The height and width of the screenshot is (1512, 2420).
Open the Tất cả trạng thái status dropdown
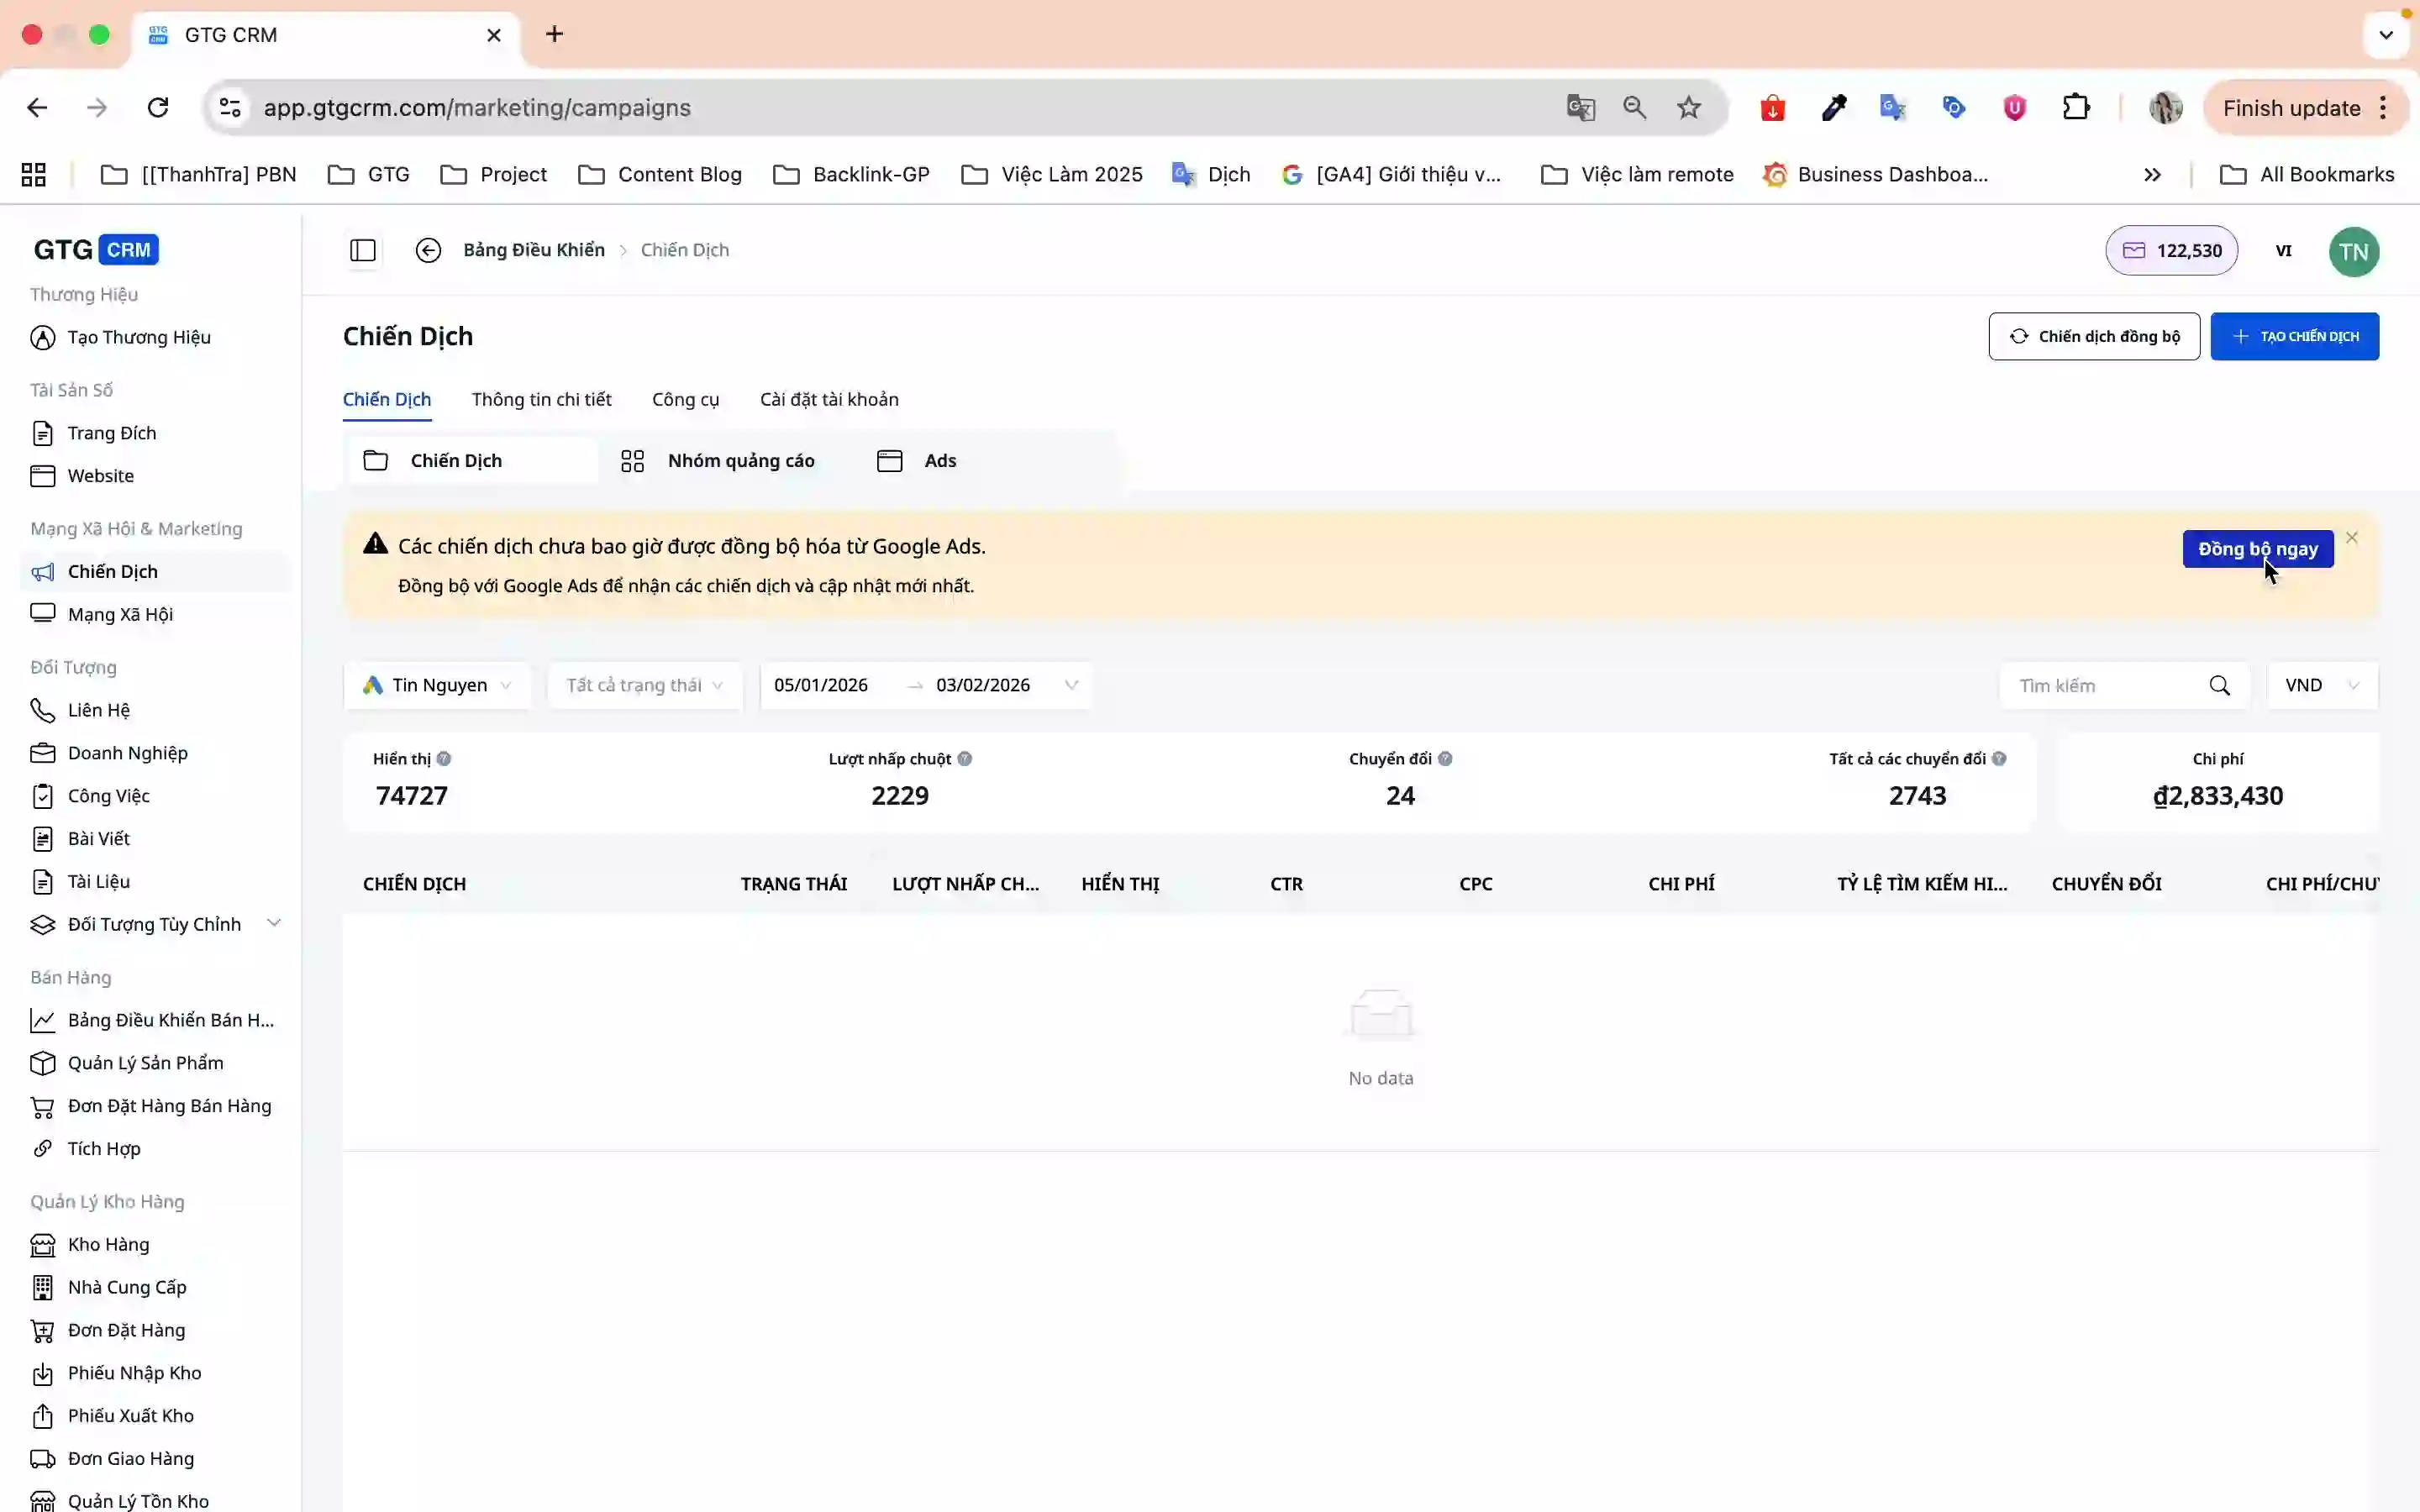(644, 686)
